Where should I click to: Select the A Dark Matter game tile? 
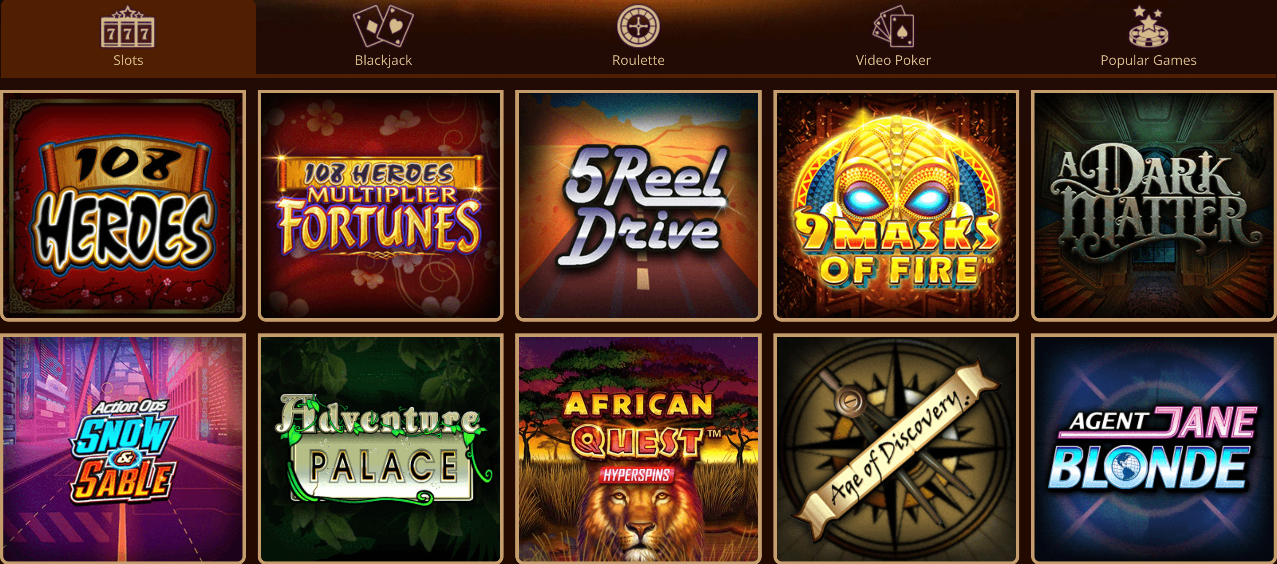pyautogui.click(x=1154, y=205)
